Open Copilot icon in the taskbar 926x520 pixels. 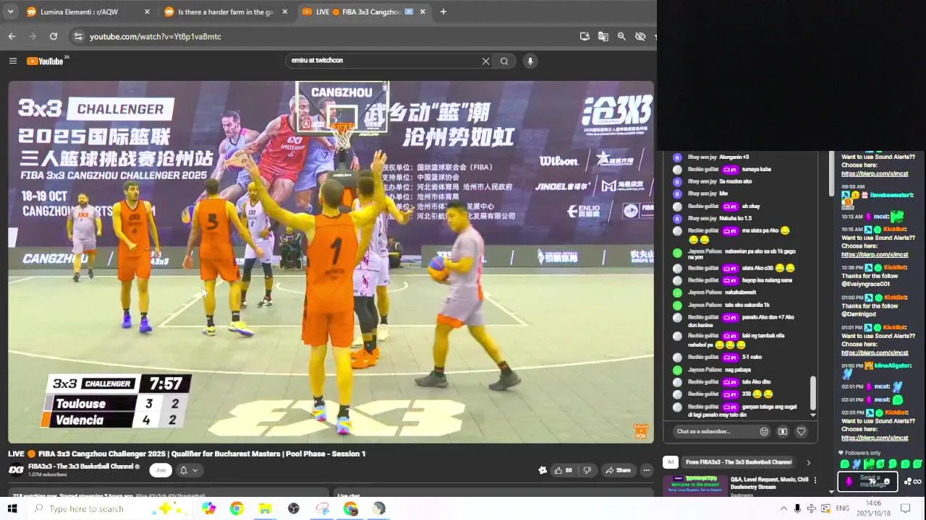208,508
